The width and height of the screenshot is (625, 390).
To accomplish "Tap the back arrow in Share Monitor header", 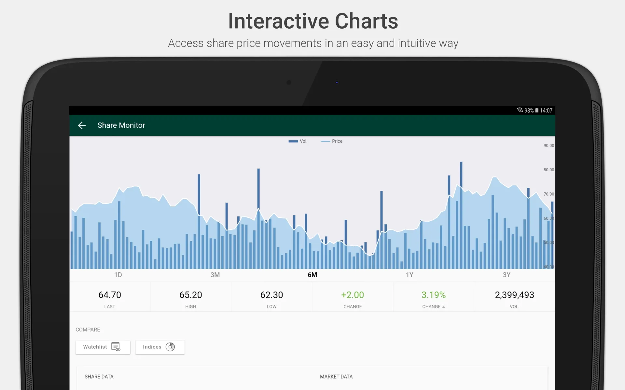I will (x=82, y=125).
